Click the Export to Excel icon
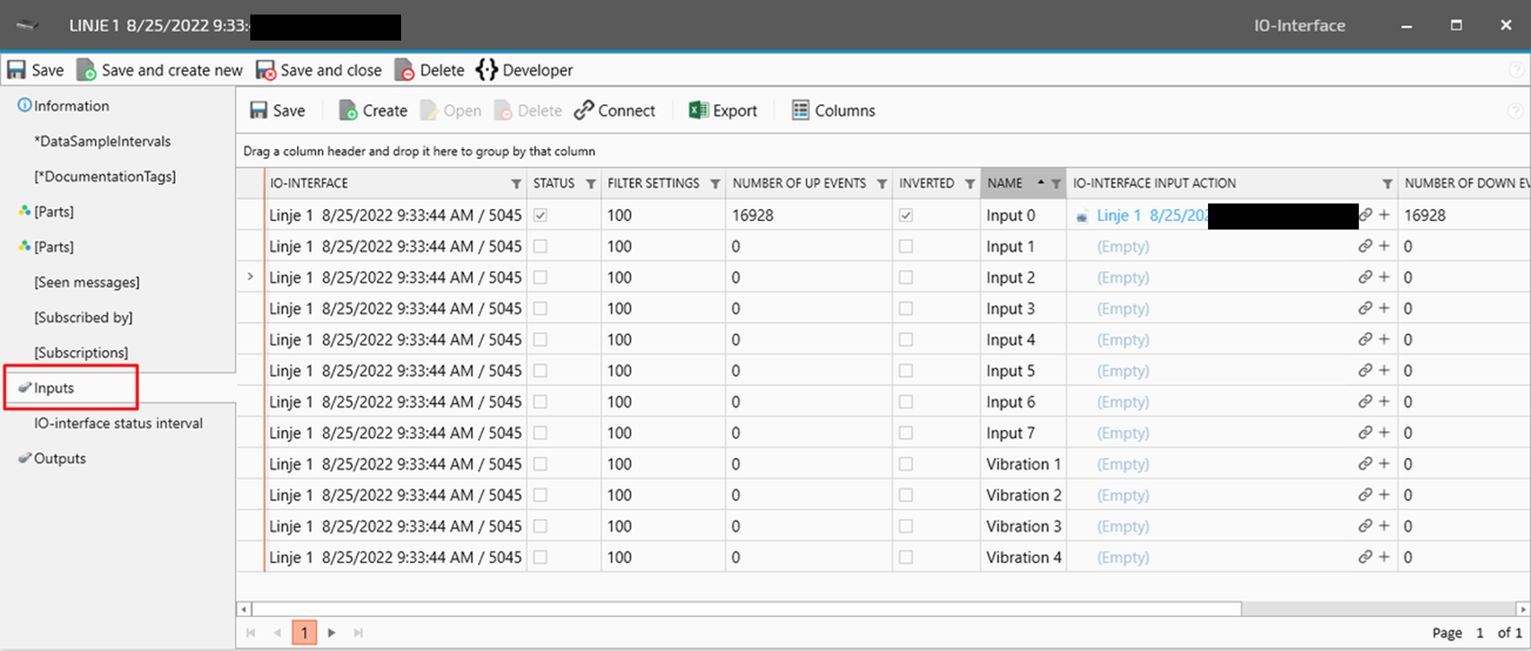Image resolution: width=1531 pixels, height=651 pixels. [697, 111]
